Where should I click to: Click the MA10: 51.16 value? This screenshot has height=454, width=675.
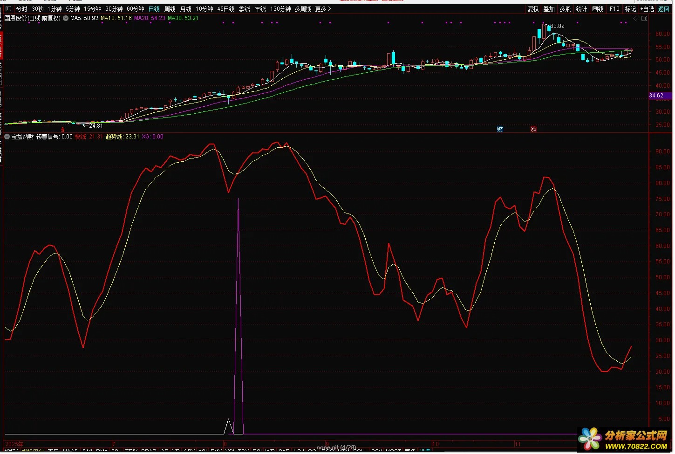(116, 18)
